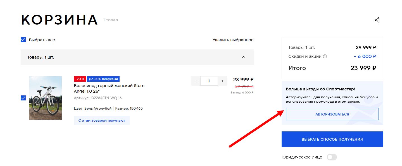Click the quantity input field
Image resolution: width=402 pixels, height=166 pixels.
click(209, 81)
